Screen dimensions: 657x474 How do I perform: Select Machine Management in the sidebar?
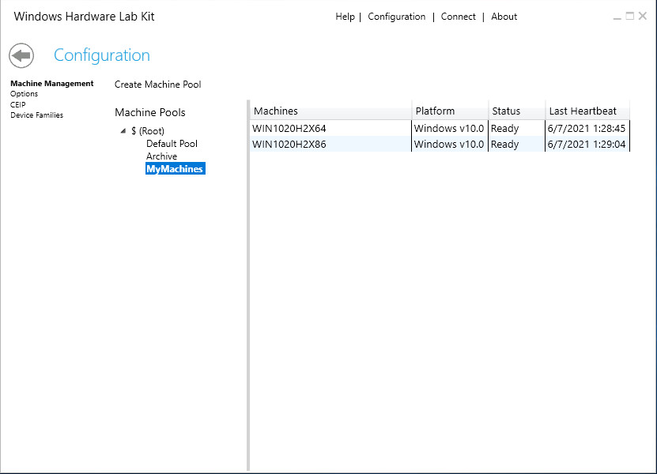(52, 83)
